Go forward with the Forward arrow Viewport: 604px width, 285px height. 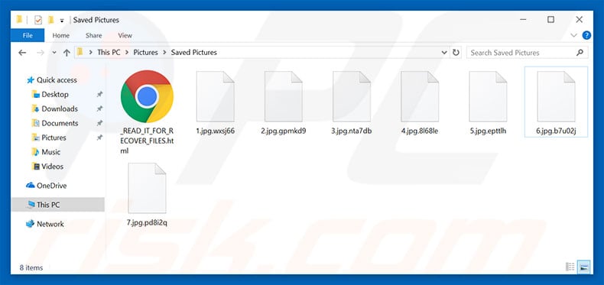(x=40, y=53)
